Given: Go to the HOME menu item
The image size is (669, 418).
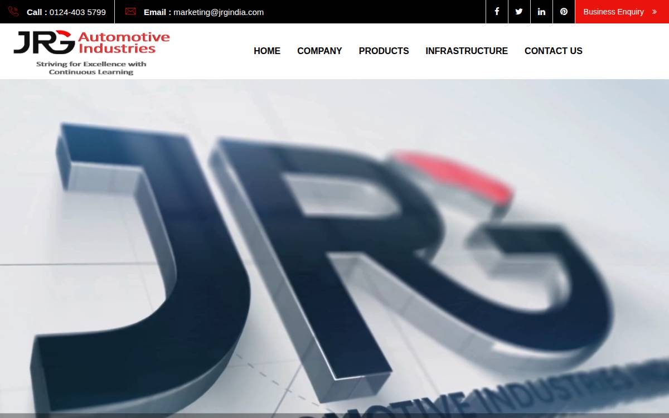Looking at the screenshot, I should pyautogui.click(x=267, y=51).
